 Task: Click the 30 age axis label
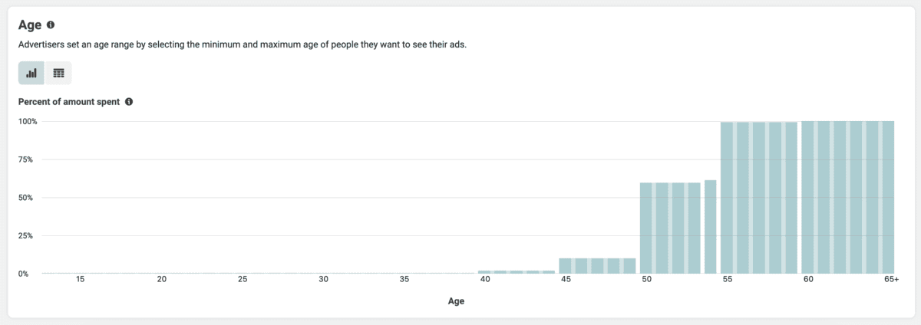coord(323,281)
